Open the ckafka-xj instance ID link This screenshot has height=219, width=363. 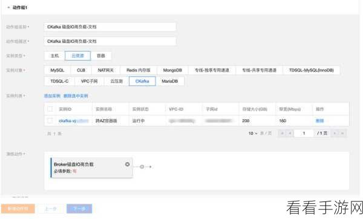tap(74, 121)
